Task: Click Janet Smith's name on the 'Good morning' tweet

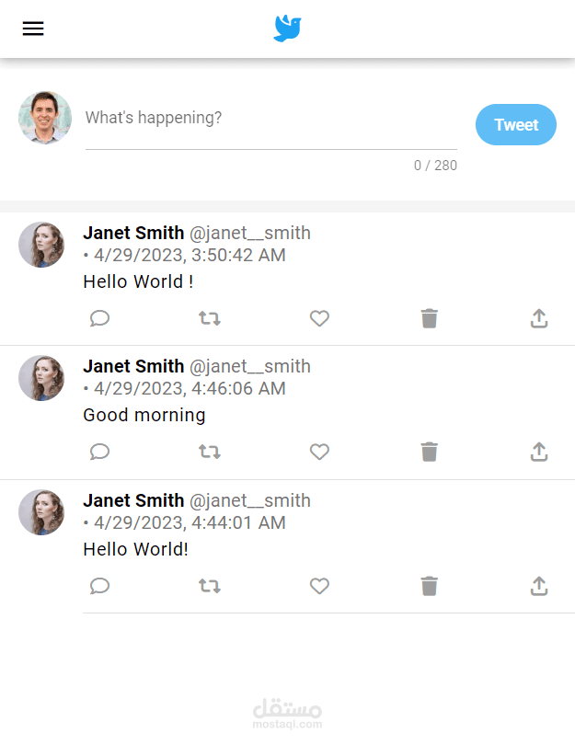Action: [133, 366]
